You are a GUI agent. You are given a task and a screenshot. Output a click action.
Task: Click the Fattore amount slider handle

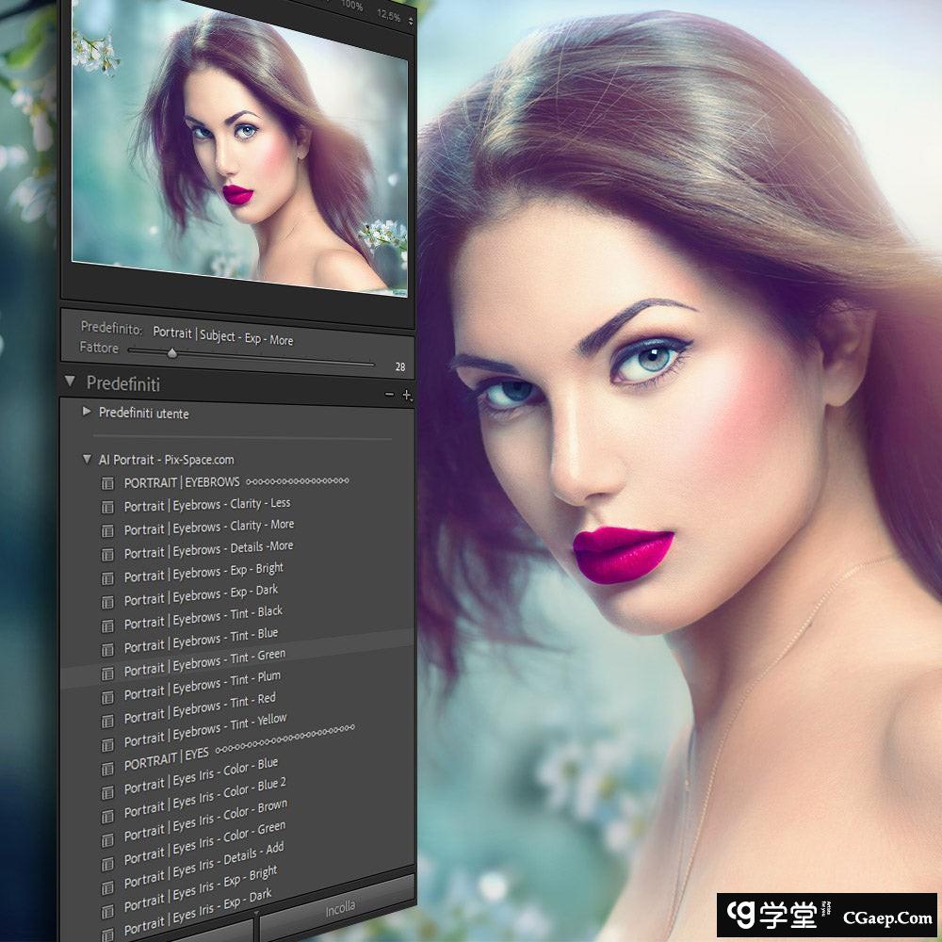pos(171,354)
